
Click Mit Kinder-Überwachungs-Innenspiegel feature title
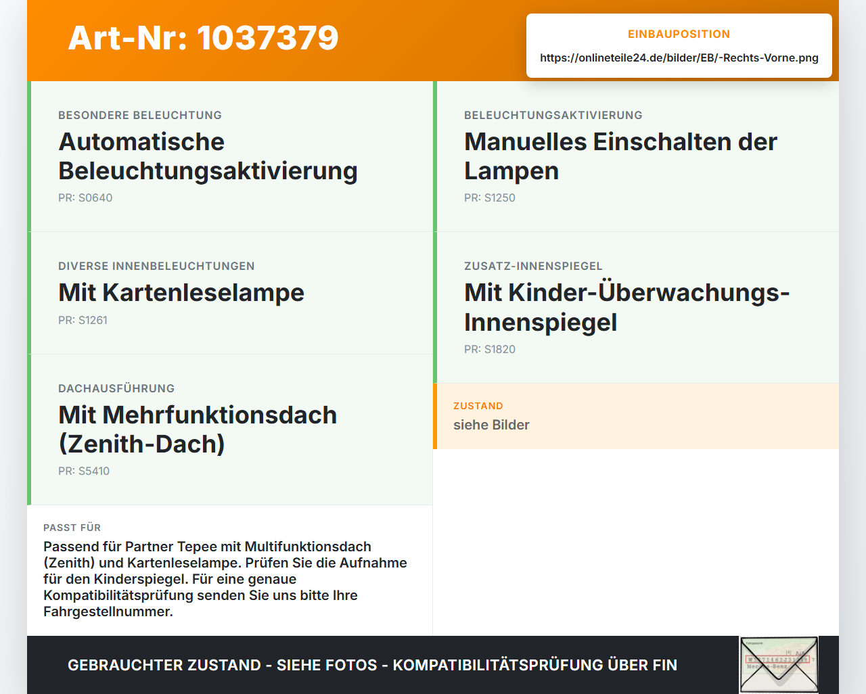tap(627, 308)
